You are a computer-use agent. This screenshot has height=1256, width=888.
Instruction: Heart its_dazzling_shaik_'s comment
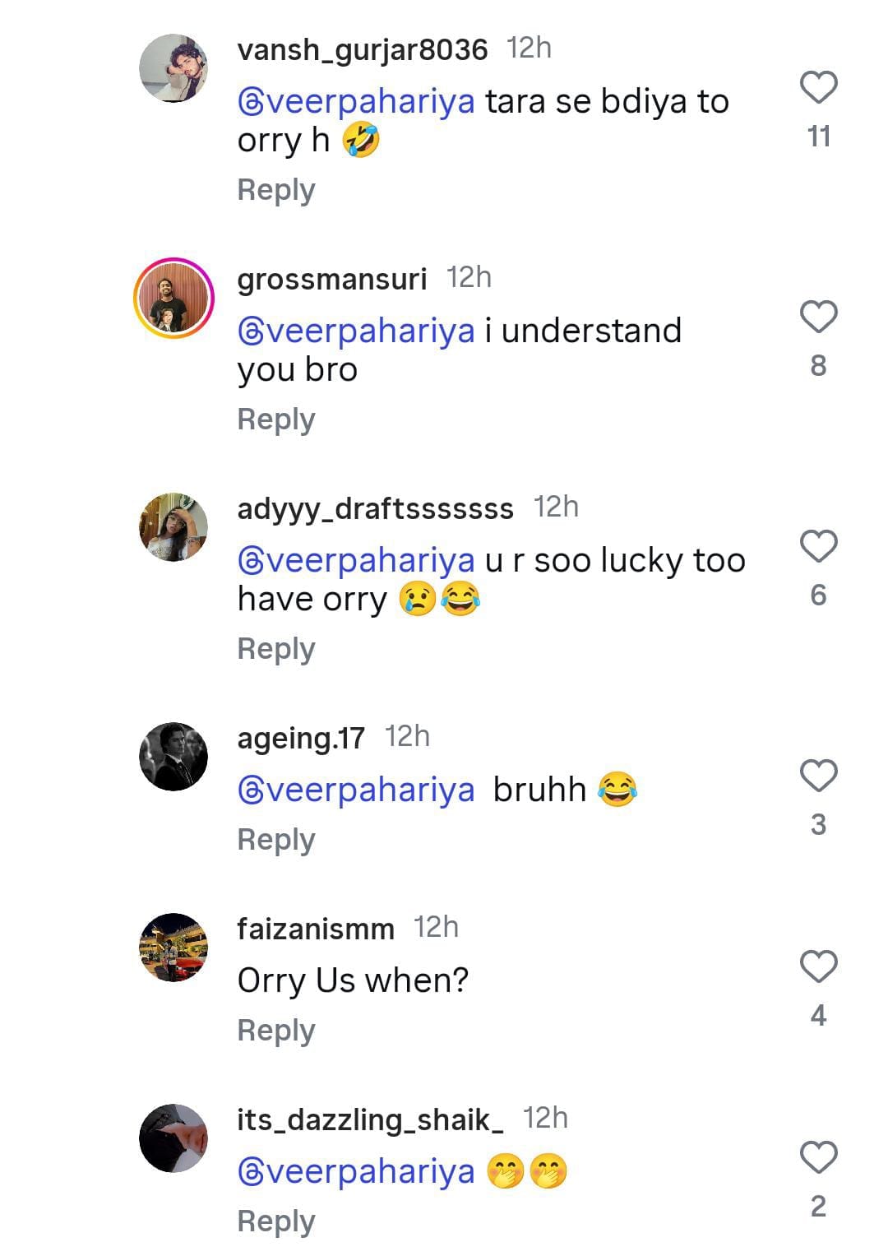pos(818,1158)
